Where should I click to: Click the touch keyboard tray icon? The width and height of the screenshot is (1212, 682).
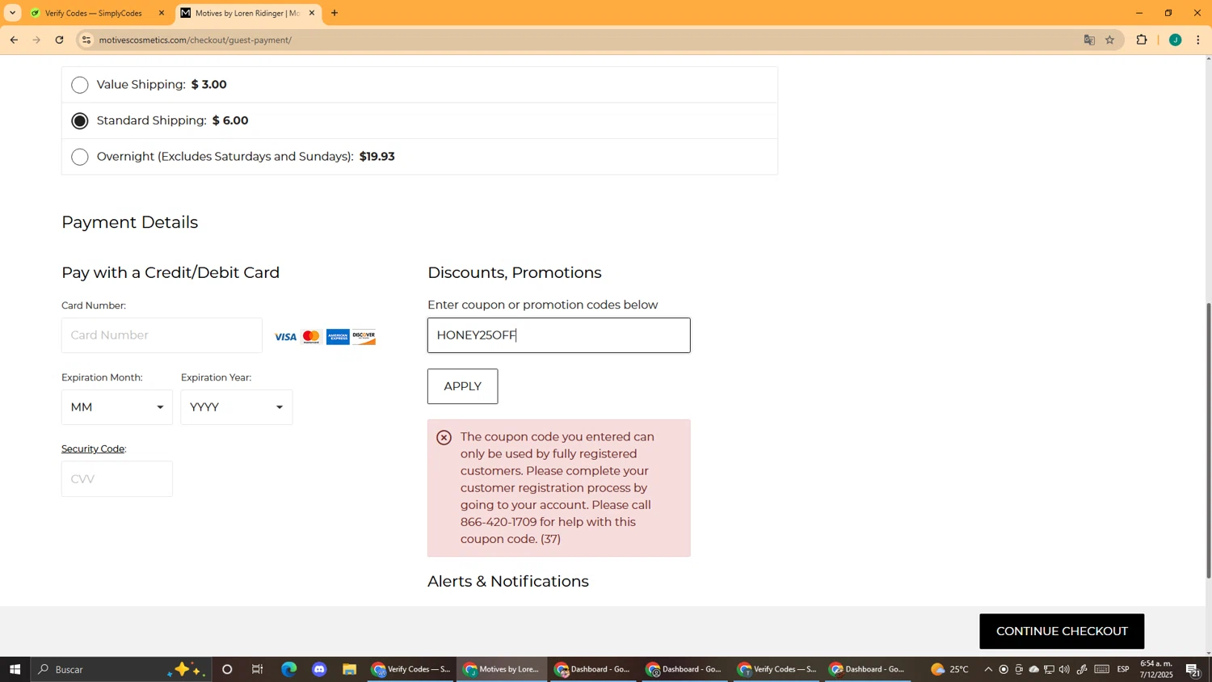(1102, 669)
